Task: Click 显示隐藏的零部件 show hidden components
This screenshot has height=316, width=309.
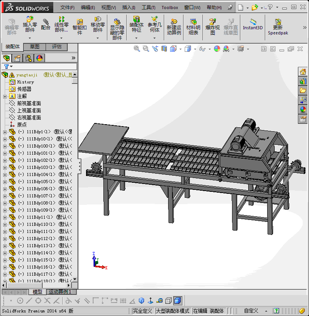Action: coord(117,29)
